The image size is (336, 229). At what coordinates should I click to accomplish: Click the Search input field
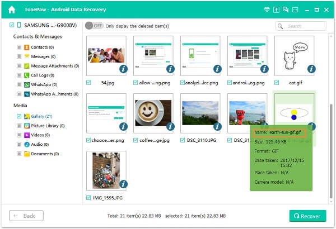click(301, 26)
